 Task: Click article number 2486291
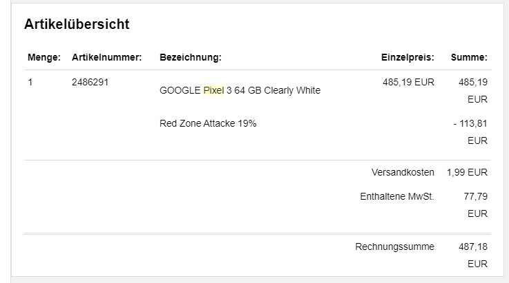point(90,82)
